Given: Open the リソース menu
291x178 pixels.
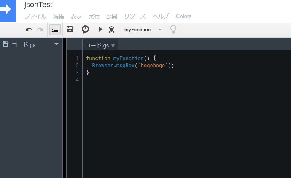Looking at the screenshot, I should (135, 16).
